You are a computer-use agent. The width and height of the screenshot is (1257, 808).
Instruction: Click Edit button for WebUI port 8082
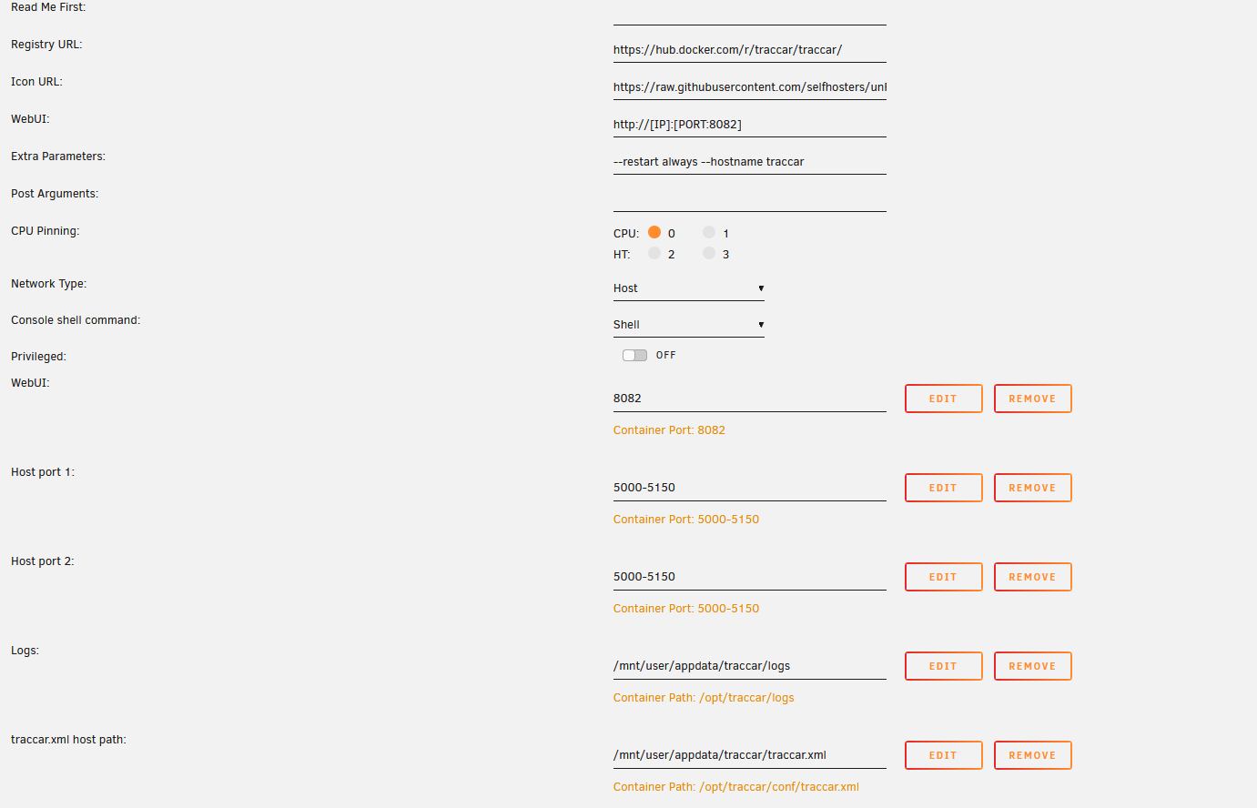[944, 399]
